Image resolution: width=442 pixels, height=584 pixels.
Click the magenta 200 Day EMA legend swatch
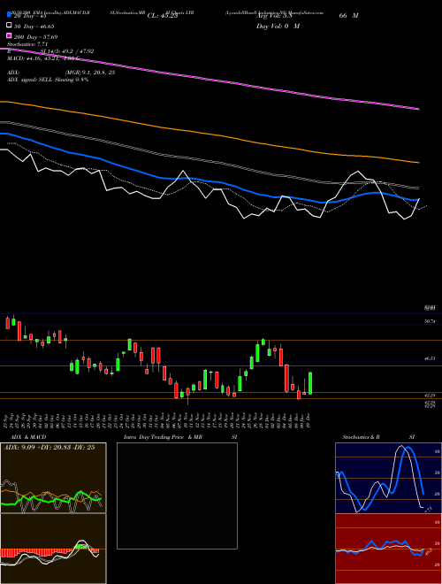pyautogui.click(x=9, y=35)
